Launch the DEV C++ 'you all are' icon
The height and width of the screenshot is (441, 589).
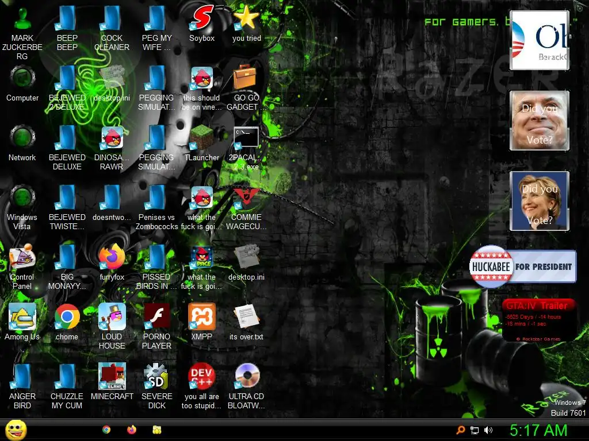202,376
